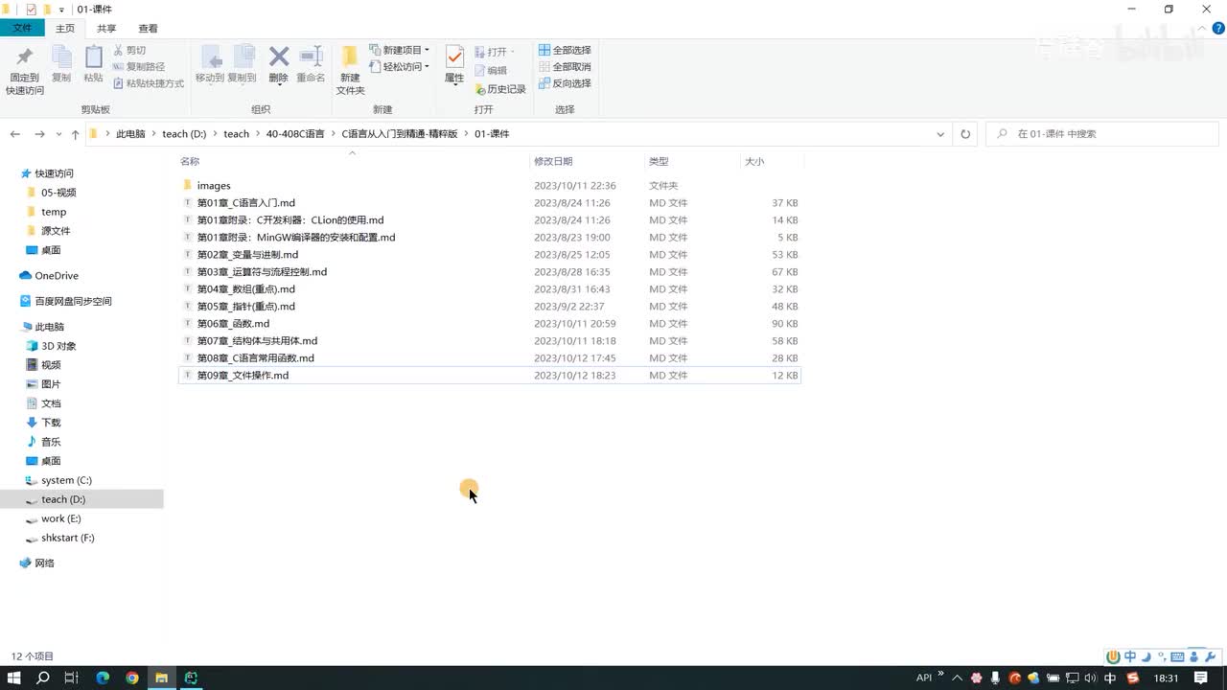Select system (C:) drive in sidebar
The image size is (1227, 690).
pos(66,480)
